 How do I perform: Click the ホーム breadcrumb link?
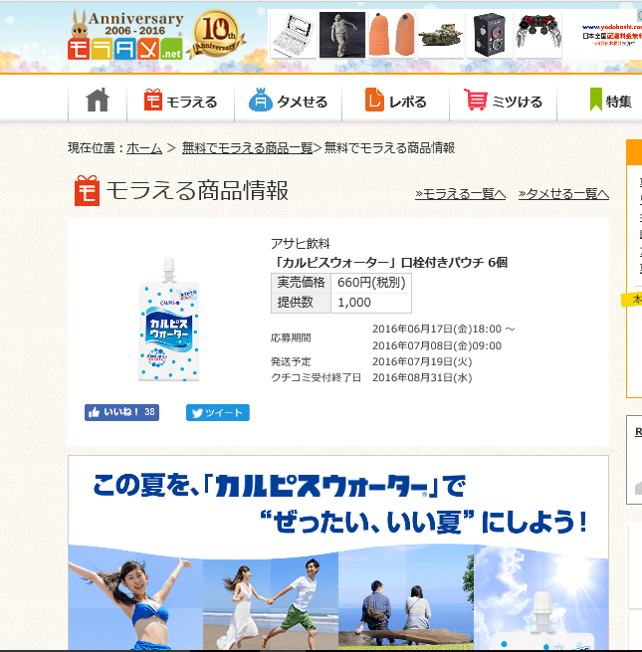click(144, 148)
